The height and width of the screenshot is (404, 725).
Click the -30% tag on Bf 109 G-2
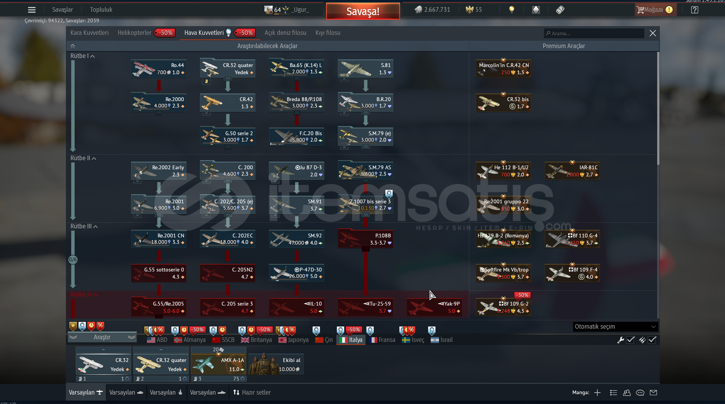523,295
